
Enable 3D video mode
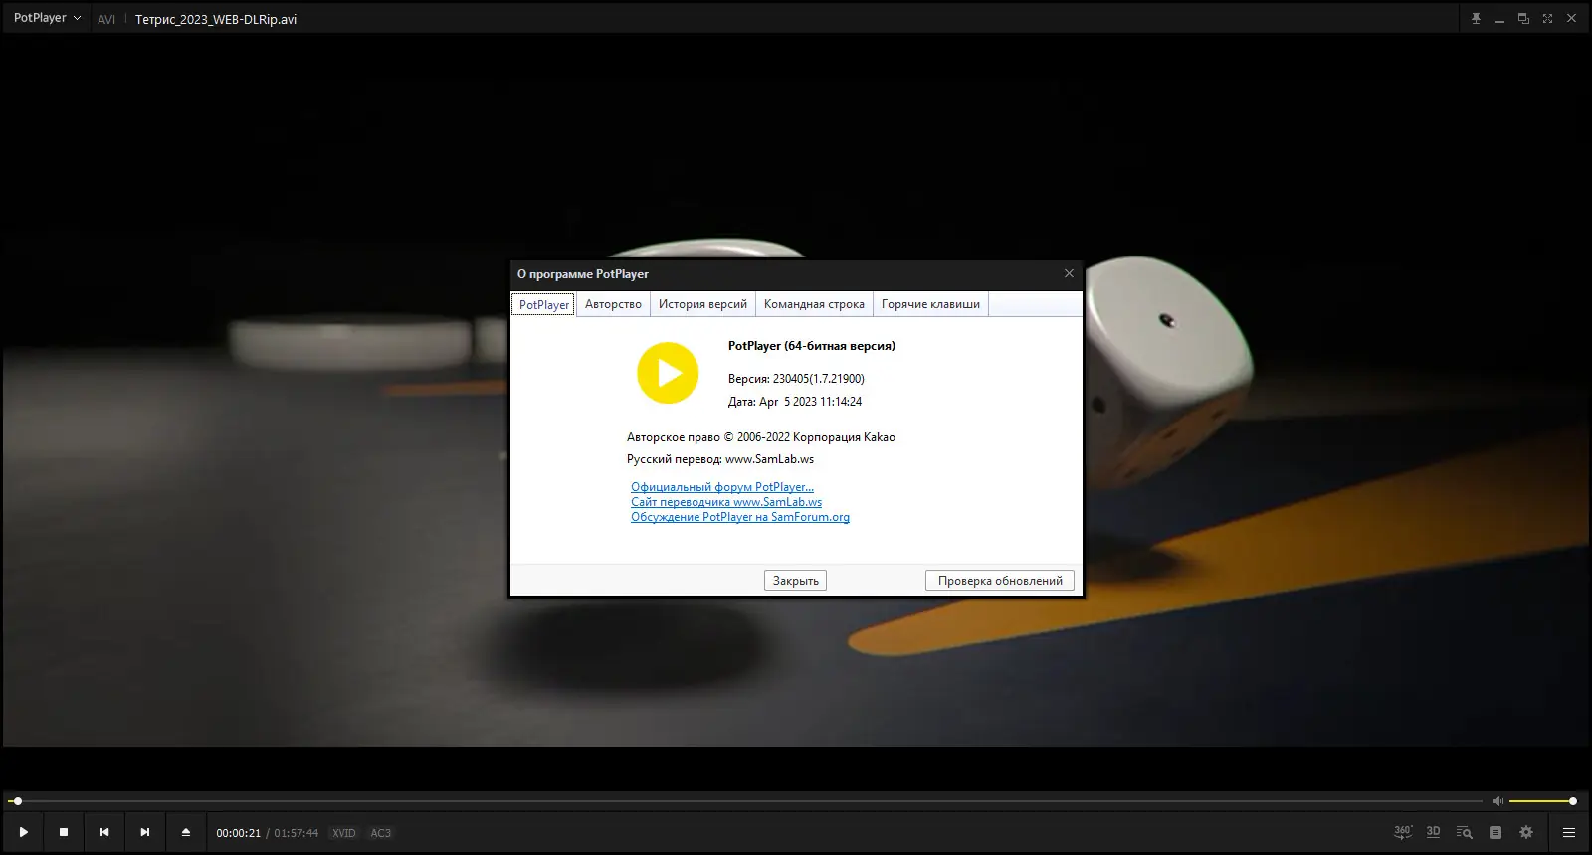[x=1433, y=832]
